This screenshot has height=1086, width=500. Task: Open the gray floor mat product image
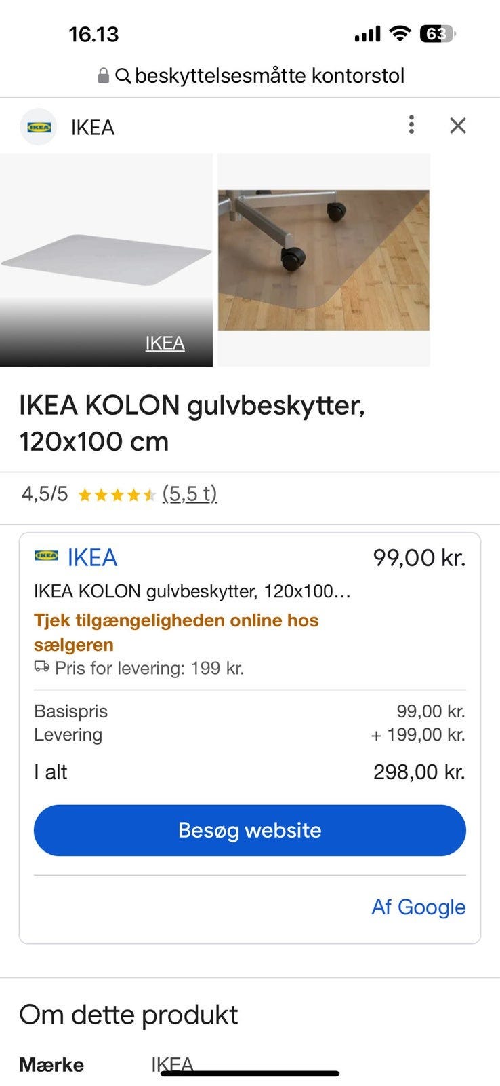[106, 259]
